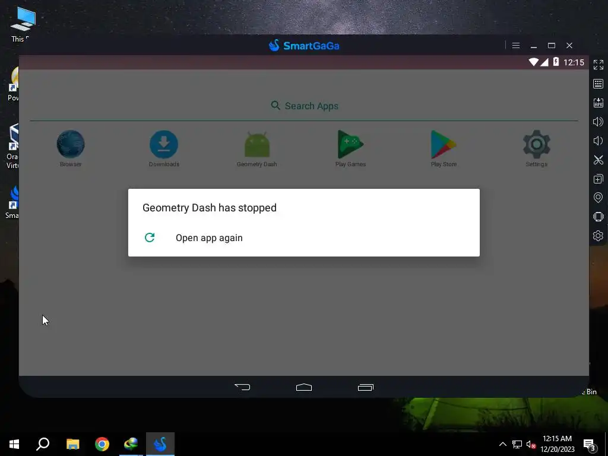
Task: Select the This PC desktop icon
Action: click(22, 24)
